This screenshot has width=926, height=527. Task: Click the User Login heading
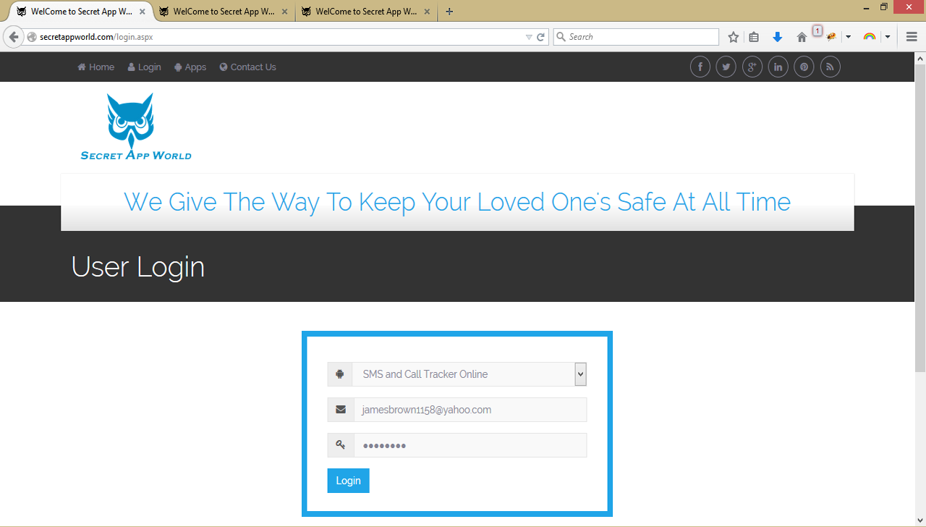pyautogui.click(x=138, y=267)
